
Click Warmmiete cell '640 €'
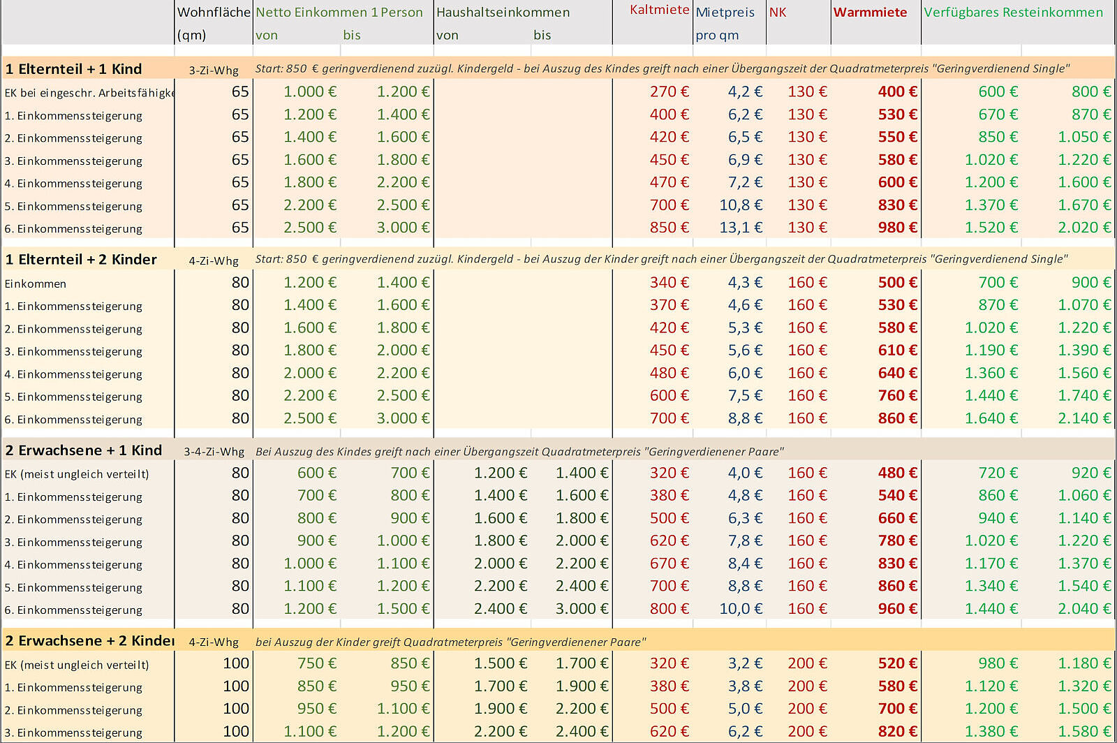tap(897, 373)
